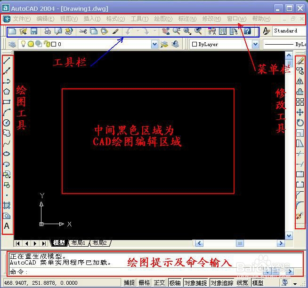Viewport: 308px width, 288px height.
Task: Toggle the 对象捕捉 object snap
Action: pos(195,283)
